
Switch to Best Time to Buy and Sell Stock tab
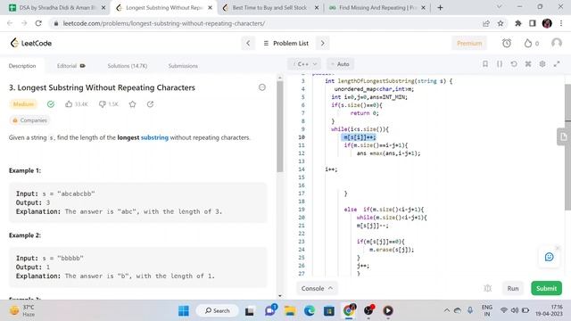pos(271,7)
